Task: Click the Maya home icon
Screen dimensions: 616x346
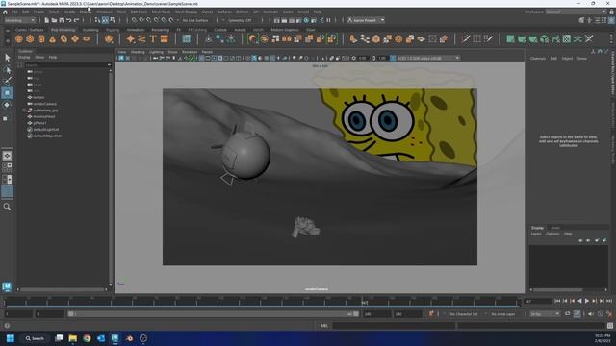Action: (x=5, y=12)
